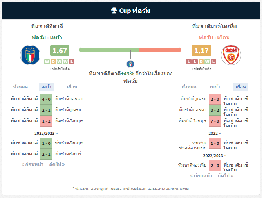Select Italy's เหย้า filter tab
Screen dimensions: 262x198
tap(46, 87)
